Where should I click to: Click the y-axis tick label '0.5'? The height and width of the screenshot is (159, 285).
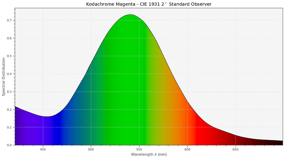pos(9,56)
